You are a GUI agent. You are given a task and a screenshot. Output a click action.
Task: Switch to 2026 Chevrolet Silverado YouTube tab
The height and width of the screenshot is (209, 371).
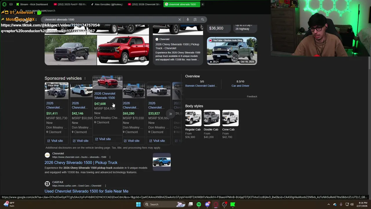pos(144,4)
